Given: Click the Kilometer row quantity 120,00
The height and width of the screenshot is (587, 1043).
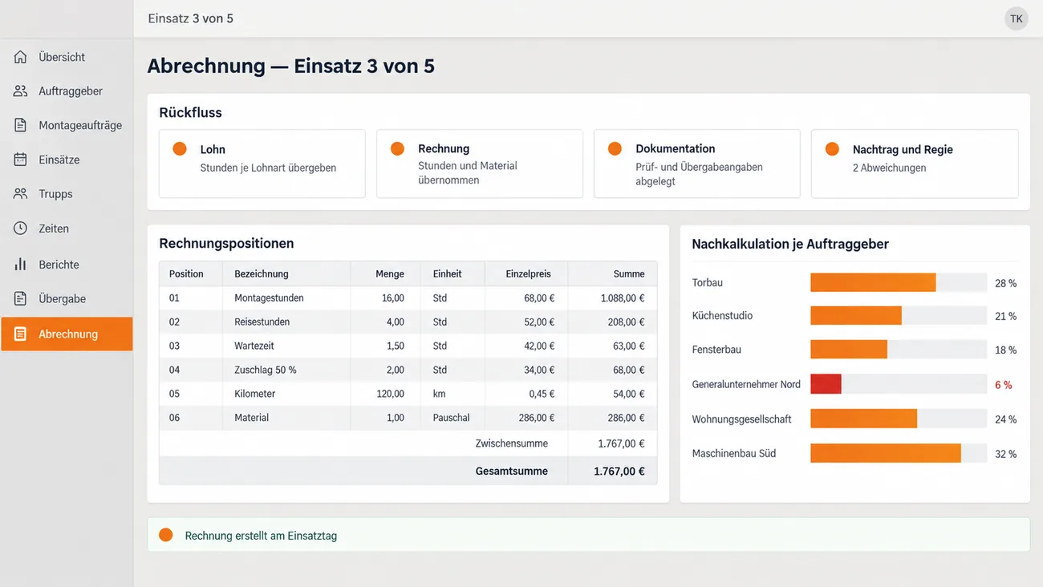Looking at the screenshot, I should click(x=390, y=394).
